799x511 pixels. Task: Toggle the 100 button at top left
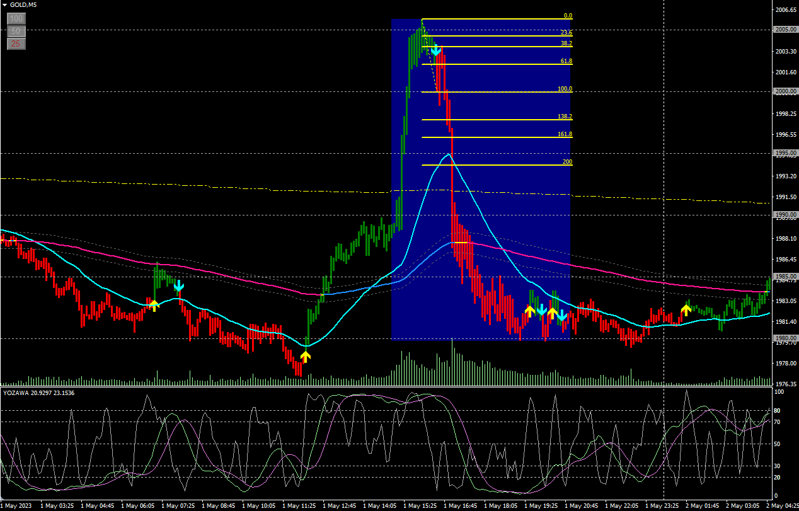[x=16, y=19]
